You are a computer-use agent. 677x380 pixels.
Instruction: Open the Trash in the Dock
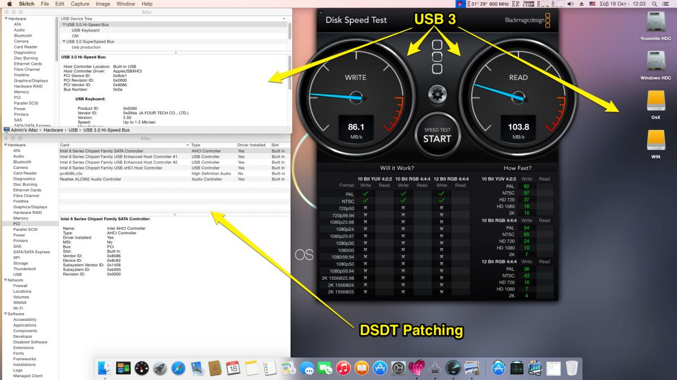pyautogui.click(x=572, y=368)
